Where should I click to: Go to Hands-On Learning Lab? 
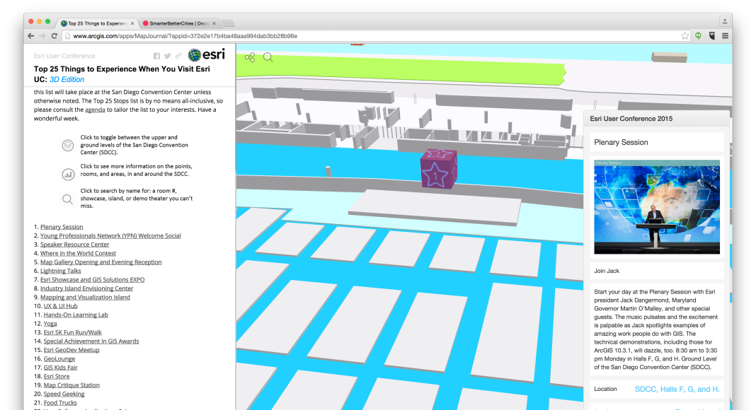click(76, 315)
